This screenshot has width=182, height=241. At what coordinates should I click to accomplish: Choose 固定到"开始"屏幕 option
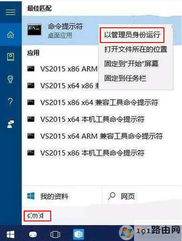[x=131, y=64]
